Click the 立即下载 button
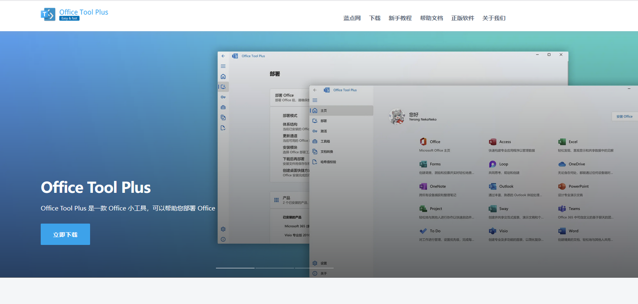Image resolution: width=638 pixels, height=304 pixels. [x=65, y=234]
